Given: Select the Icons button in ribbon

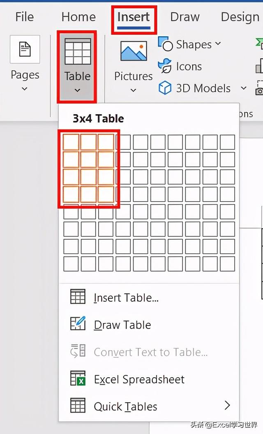Looking at the screenshot, I should [180, 67].
